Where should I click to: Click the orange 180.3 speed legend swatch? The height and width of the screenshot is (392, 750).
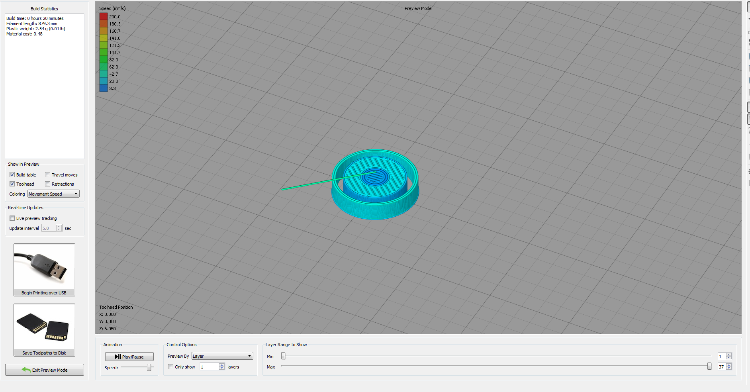(104, 24)
